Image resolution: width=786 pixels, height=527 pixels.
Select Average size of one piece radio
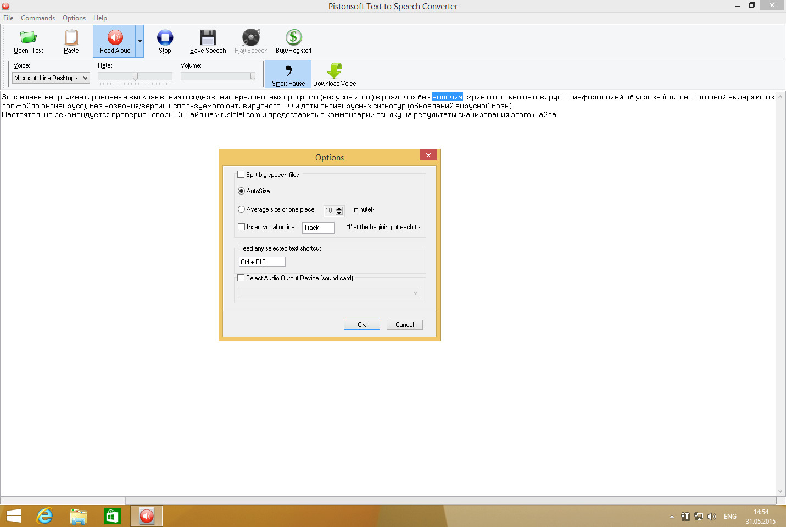(241, 209)
